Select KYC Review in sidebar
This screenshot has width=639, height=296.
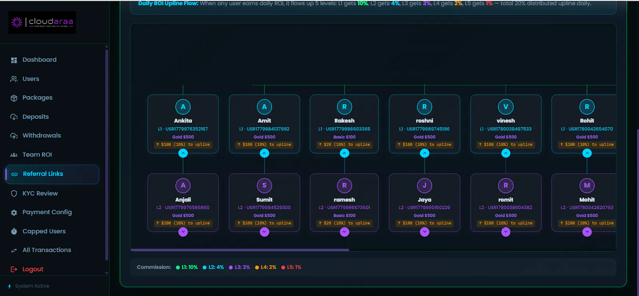[x=52, y=193]
